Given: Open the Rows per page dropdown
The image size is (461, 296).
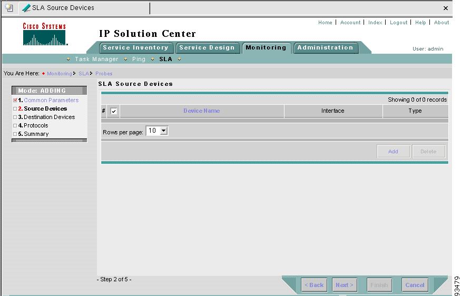Looking at the screenshot, I should tap(157, 131).
